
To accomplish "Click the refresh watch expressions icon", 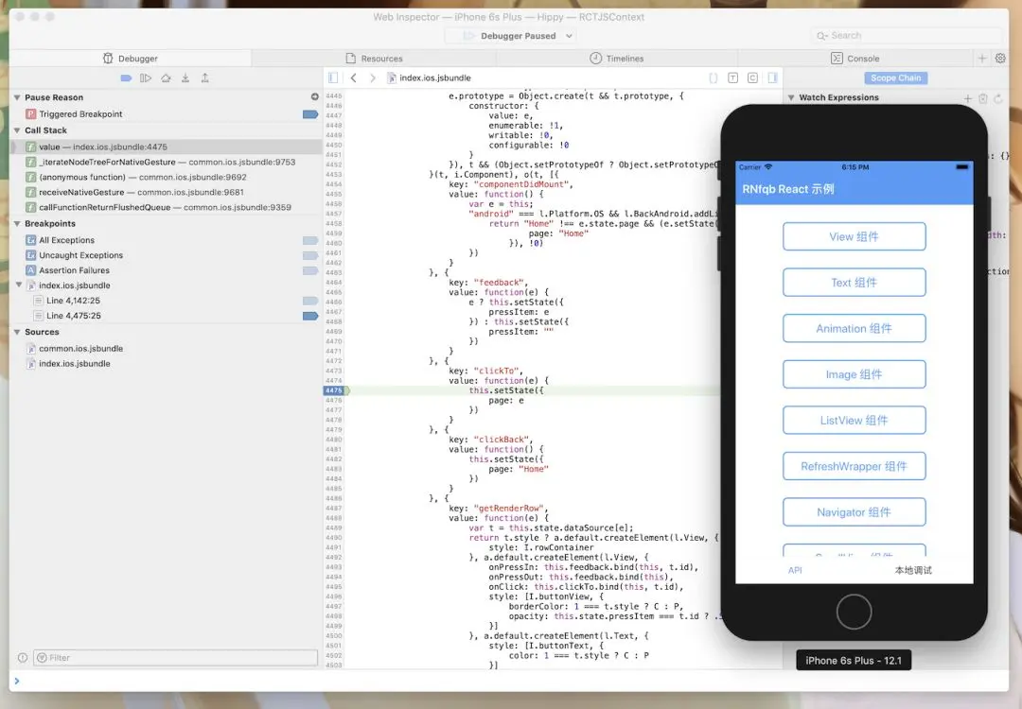I will (998, 98).
